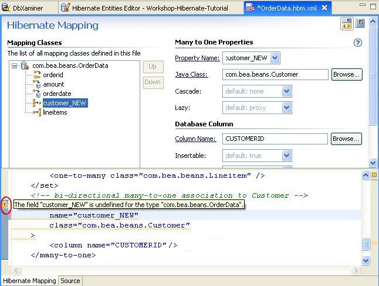
Task: Maximize the editor area
Action: tap(373, 6)
